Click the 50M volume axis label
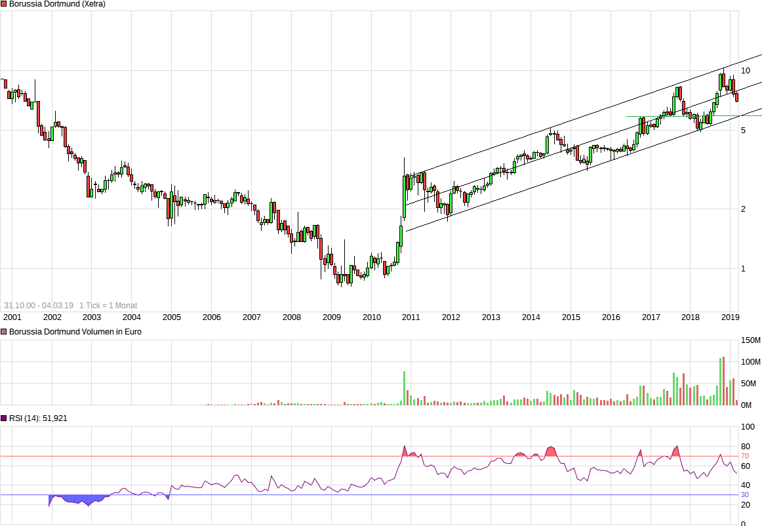This screenshot has width=762, height=526. coord(748,384)
